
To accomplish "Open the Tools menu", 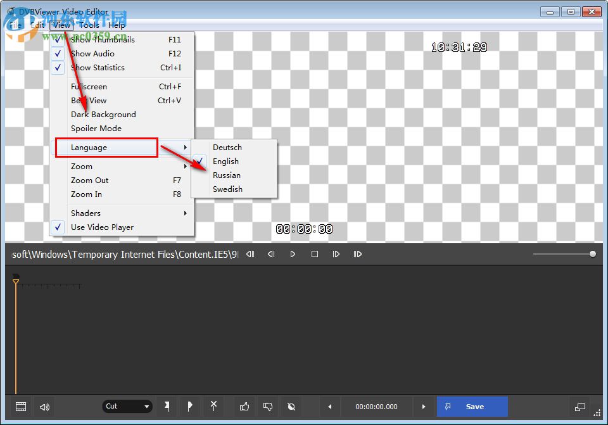I will tap(89, 25).
